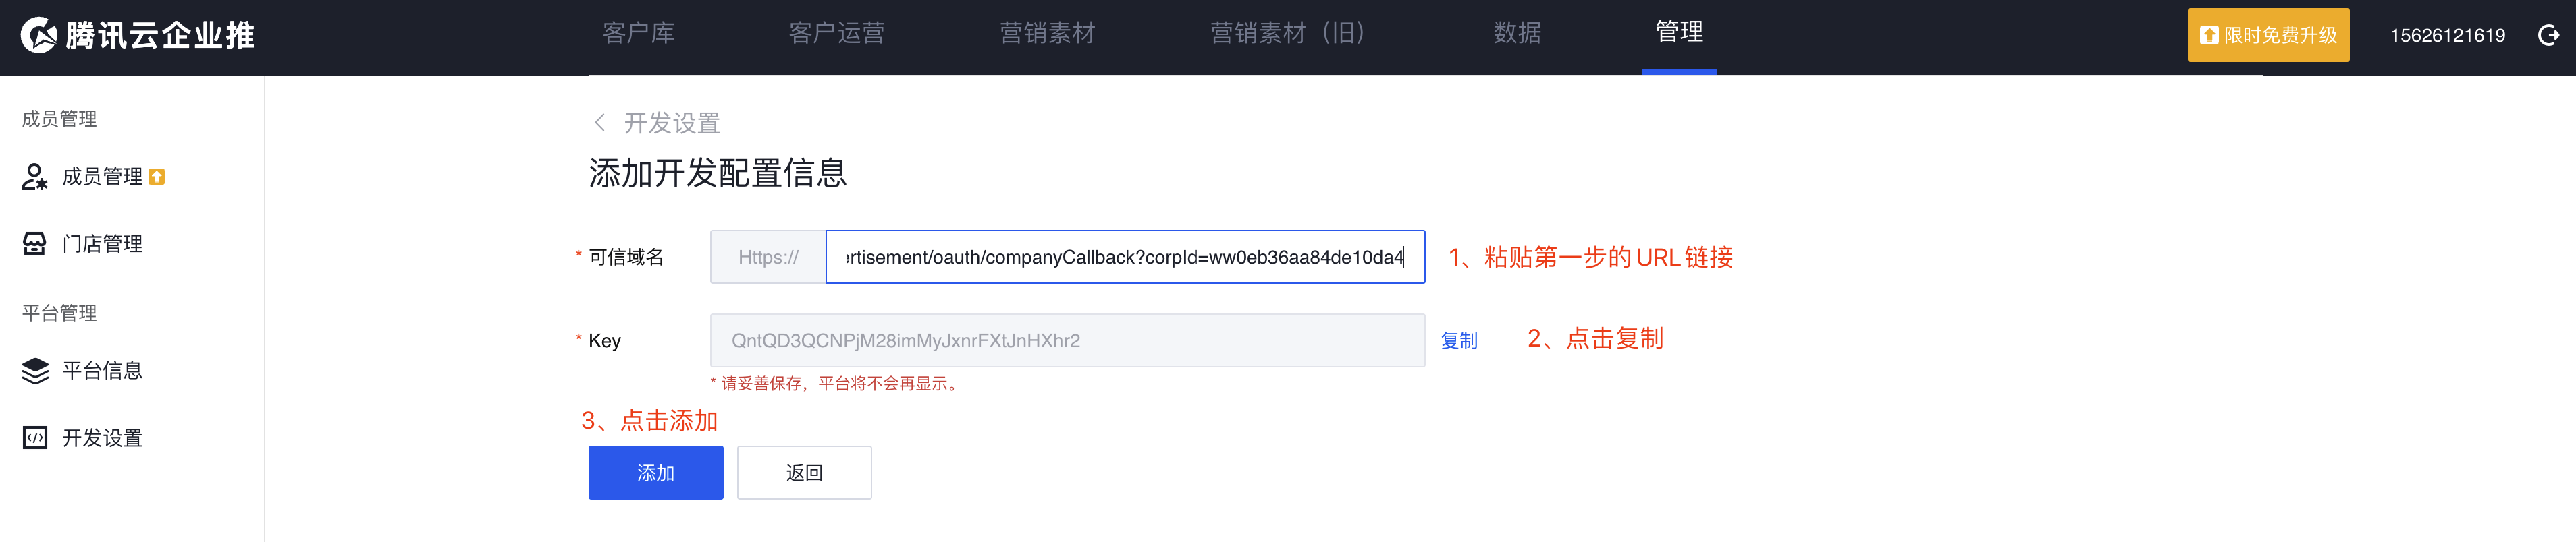Click the 限时免费升级 button
The width and height of the screenshot is (2576, 542).
2267,35
